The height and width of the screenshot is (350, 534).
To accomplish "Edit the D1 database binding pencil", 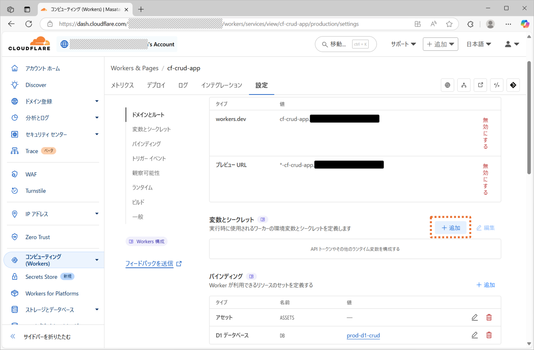I will [x=475, y=335].
